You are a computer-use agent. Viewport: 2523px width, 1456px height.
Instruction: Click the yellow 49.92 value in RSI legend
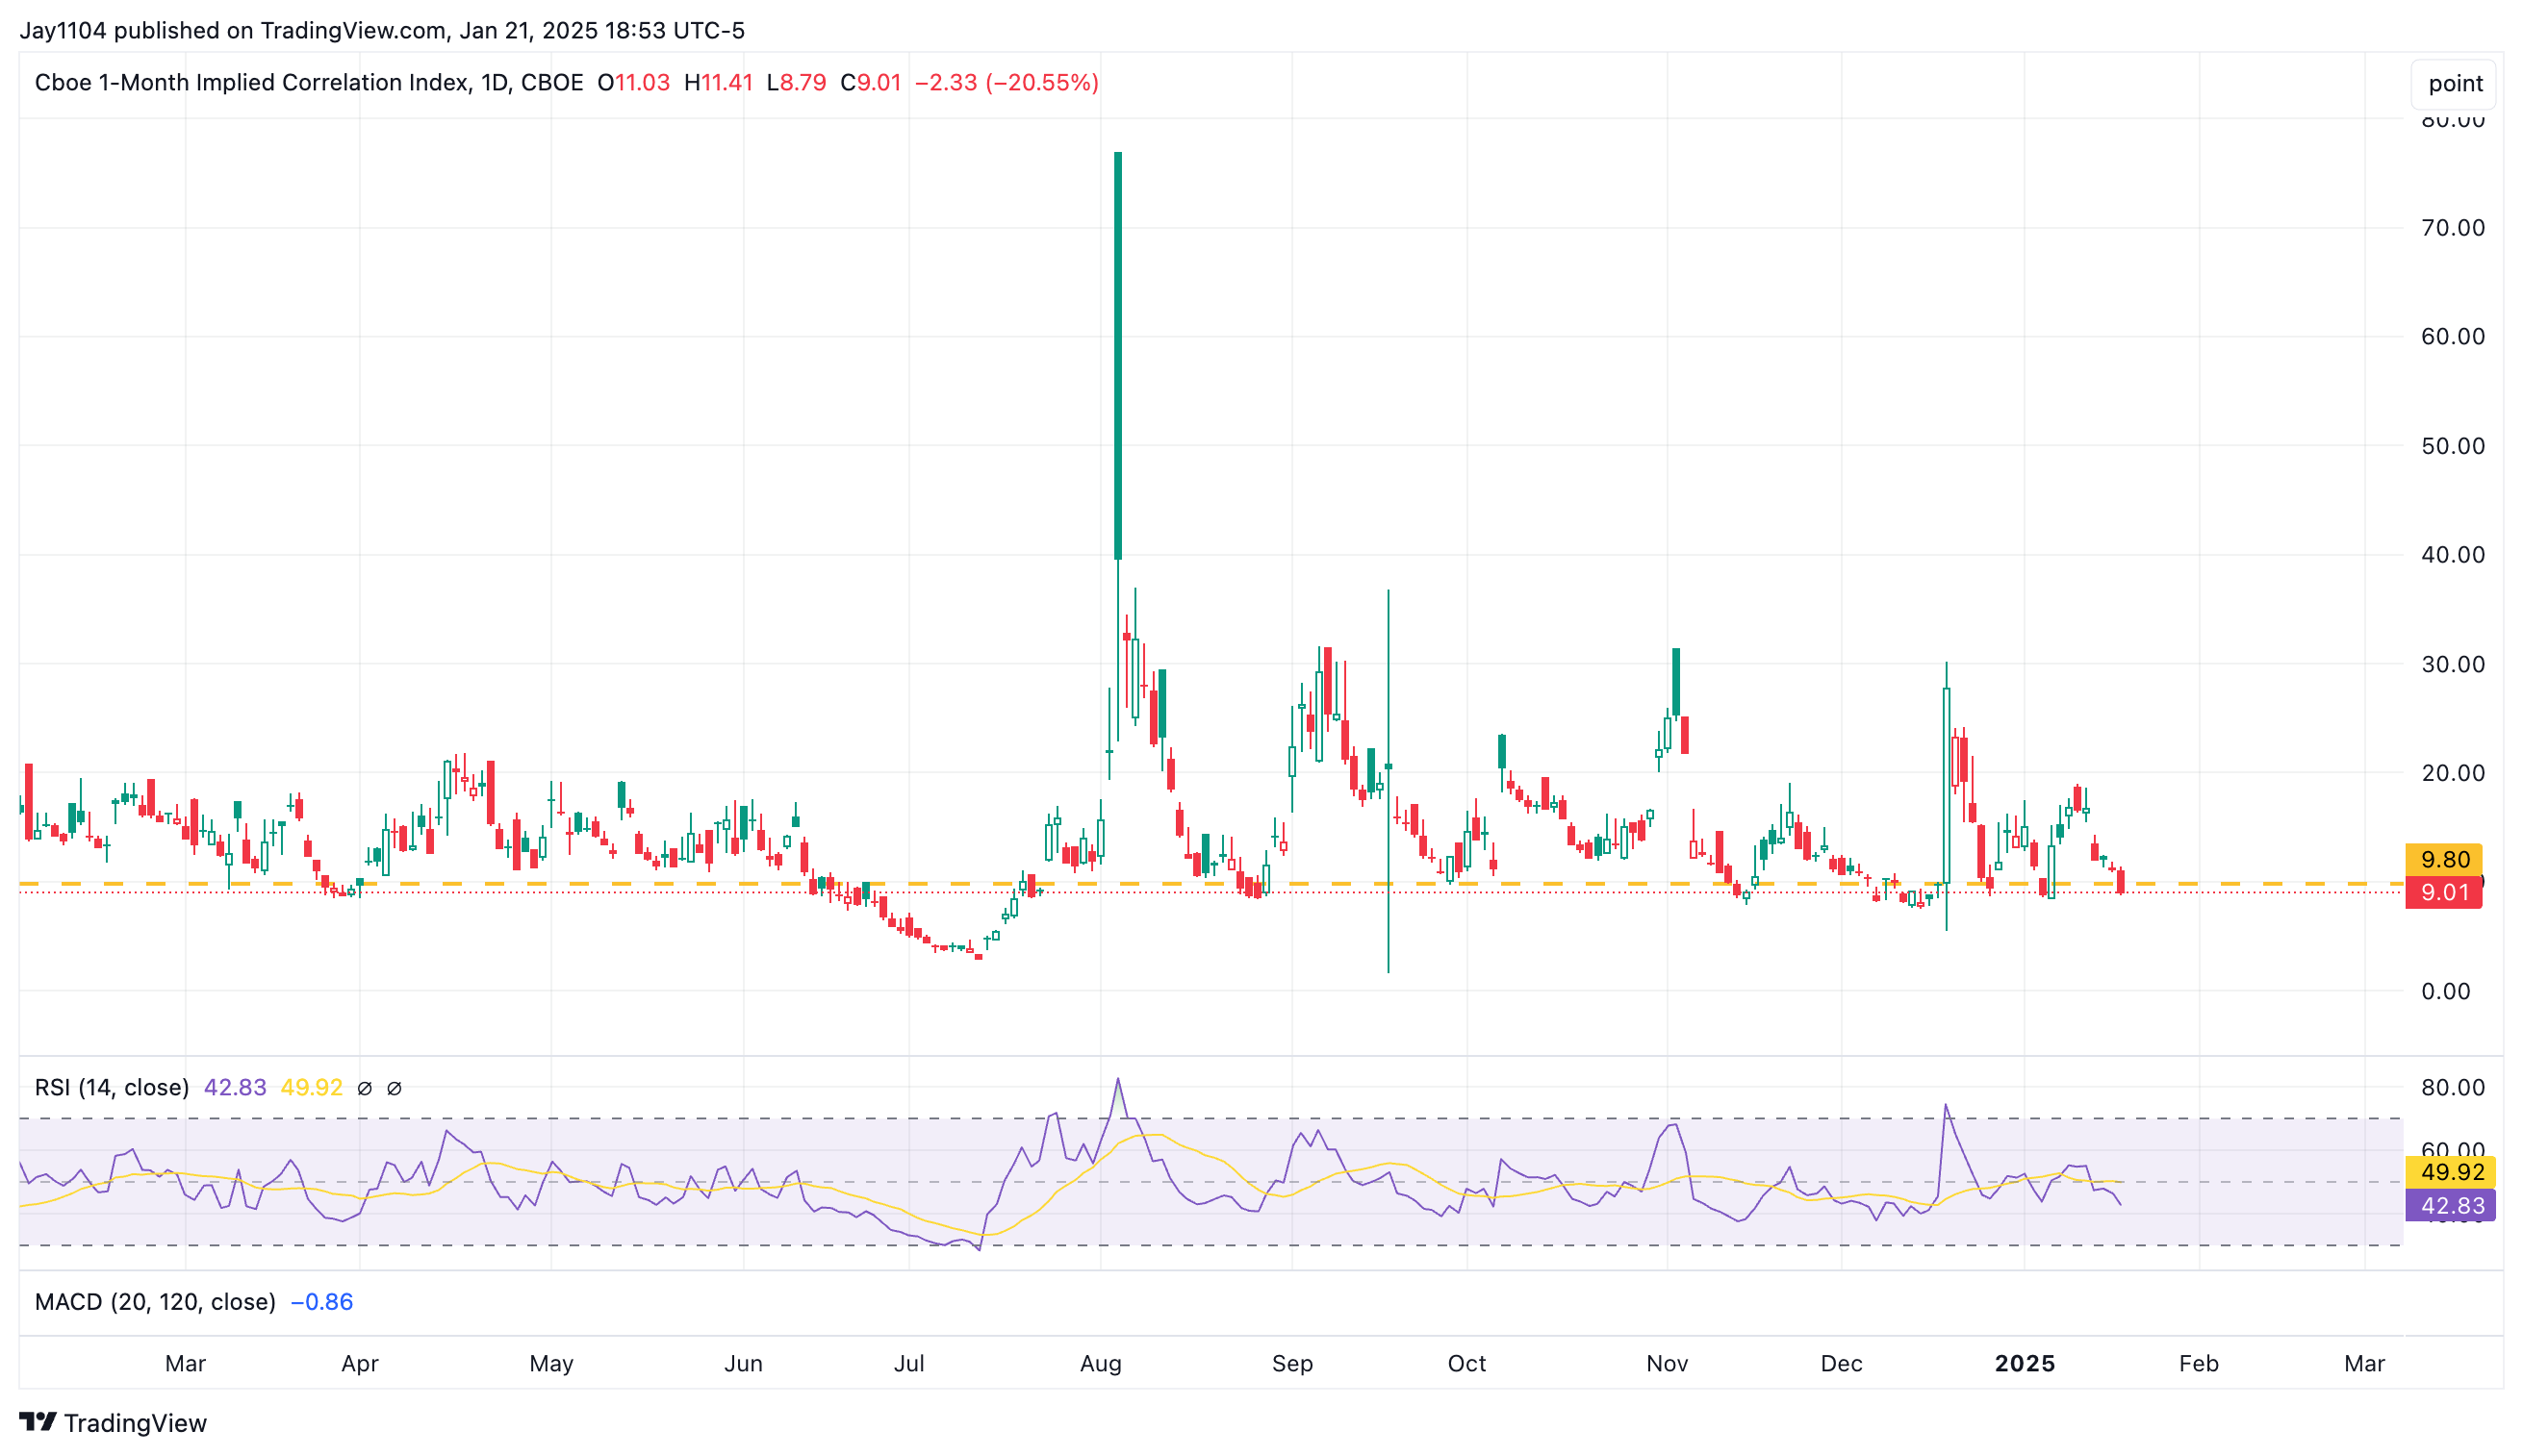pos(311,1087)
